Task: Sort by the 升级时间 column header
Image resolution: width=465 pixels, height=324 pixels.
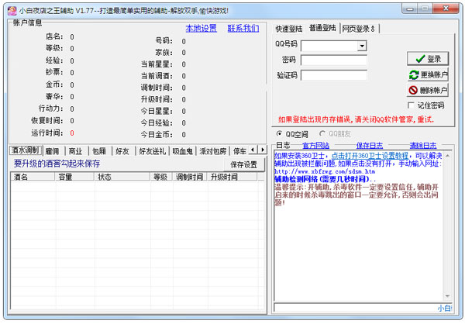Action: point(232,178)
